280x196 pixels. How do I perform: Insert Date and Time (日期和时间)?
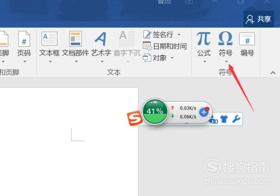[x=165, y=46]
